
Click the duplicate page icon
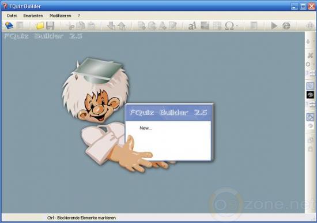(x=152, y=26)
